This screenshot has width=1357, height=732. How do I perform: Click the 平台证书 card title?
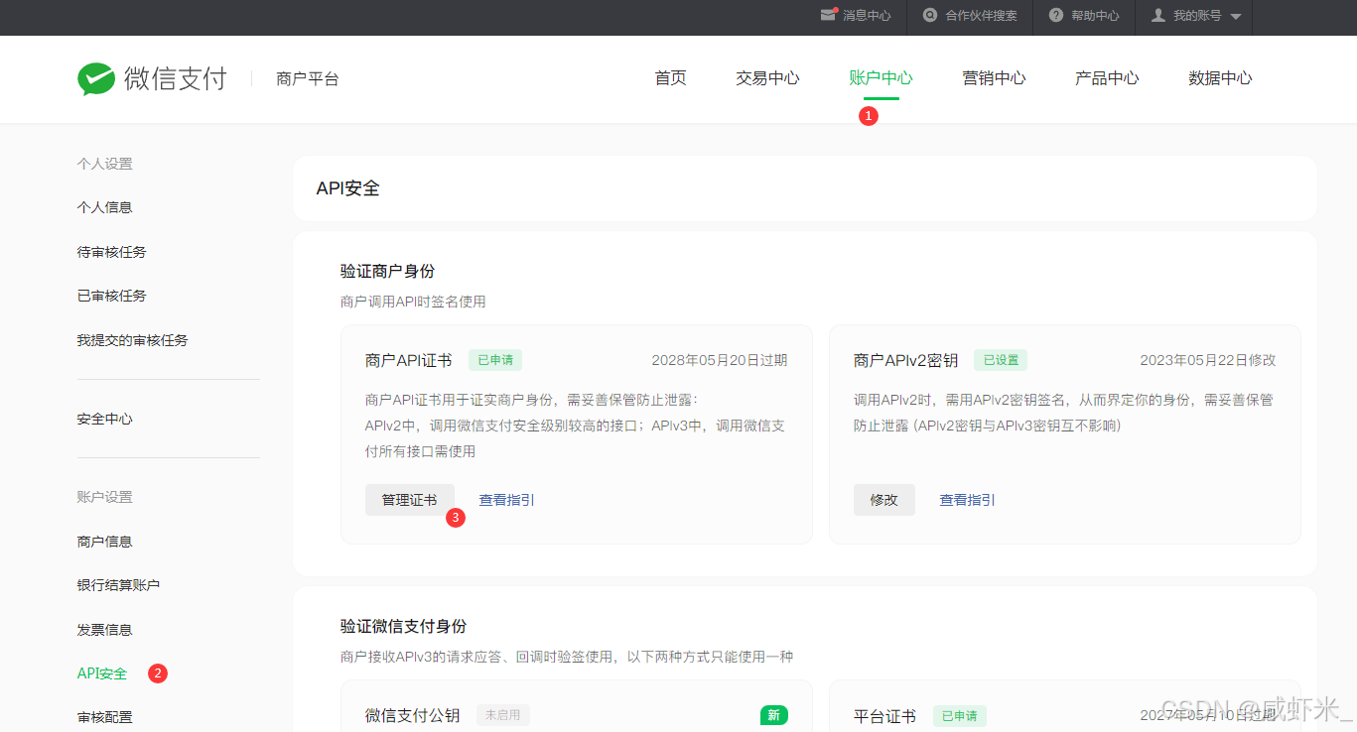pyautogui.click(x=885, y=716)
